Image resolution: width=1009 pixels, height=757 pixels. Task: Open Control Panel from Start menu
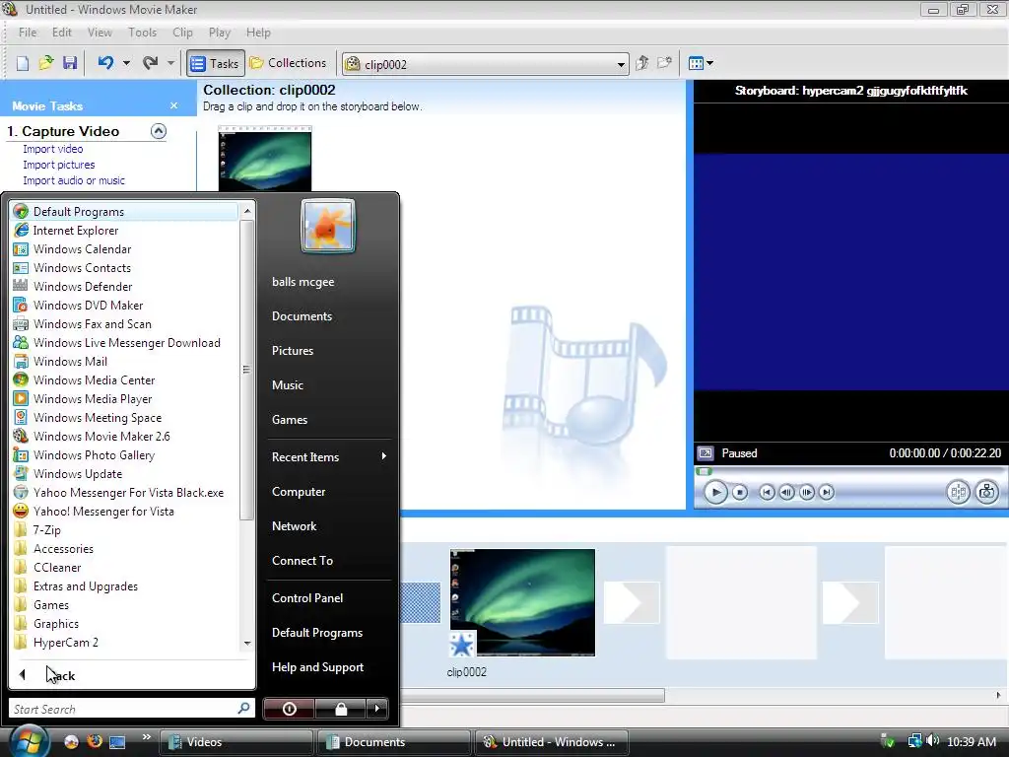click(307, 598)
